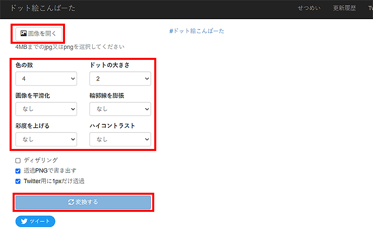Image resolution: width=373 pixels, height=235 pixels.
Task: Open the せつめい menu item
Action: (309, 8)
